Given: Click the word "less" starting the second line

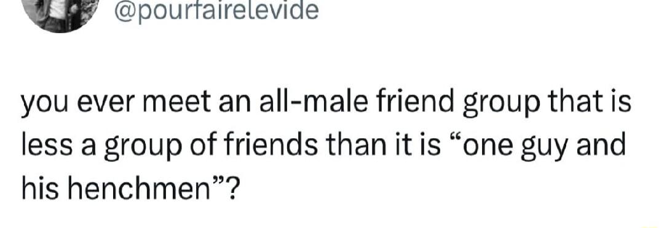Looking at the screenshot, I should (45, 144).
